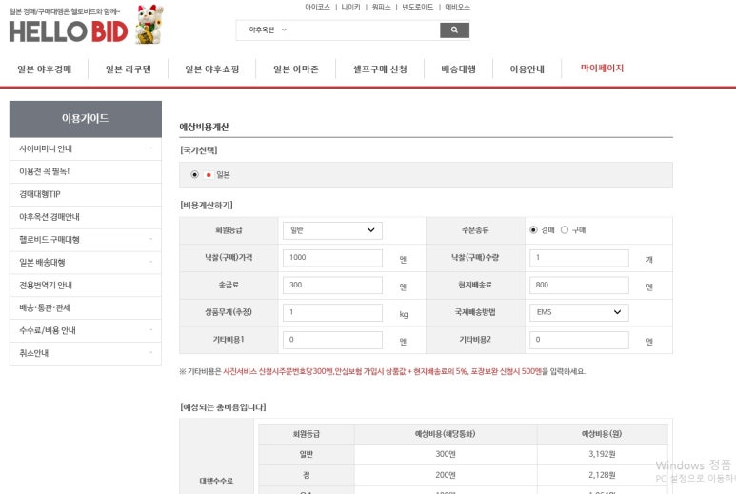Image resolution: width=736 pixels, height=494 pixels.
Task: Open the 일본 야후쇼핑 menu
Action: point(212,69)
